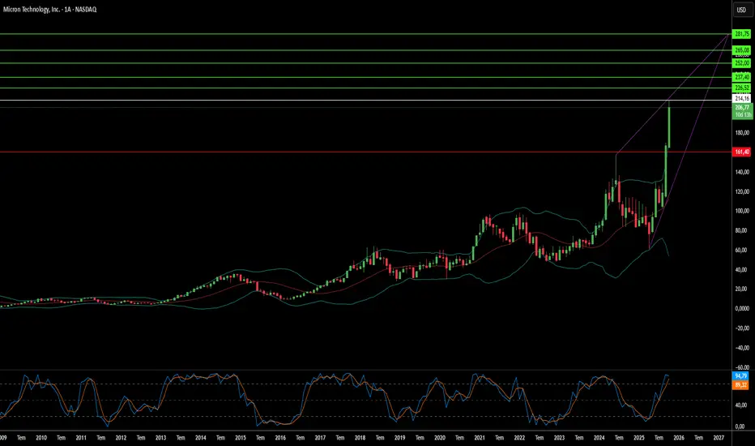Screen dimensions: 755x446
Task: Click the 2010 label on the time axis
Action: [41, 436]
